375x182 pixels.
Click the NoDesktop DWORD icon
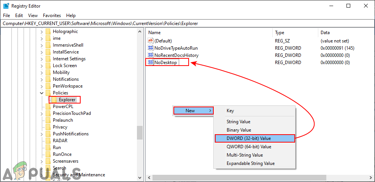pos(151,63)
